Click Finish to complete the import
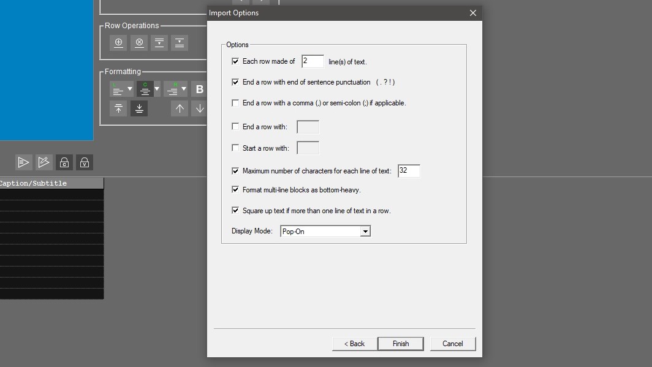 (401, 344)
